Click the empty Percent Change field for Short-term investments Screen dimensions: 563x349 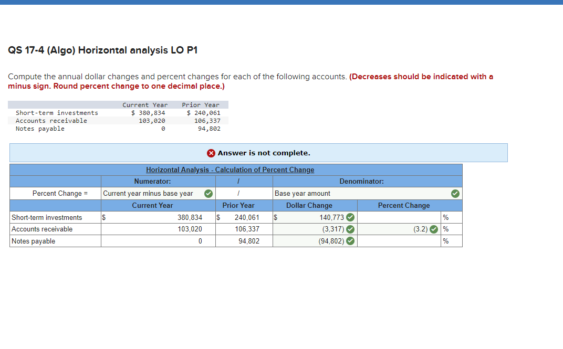[x=399, y=217]
